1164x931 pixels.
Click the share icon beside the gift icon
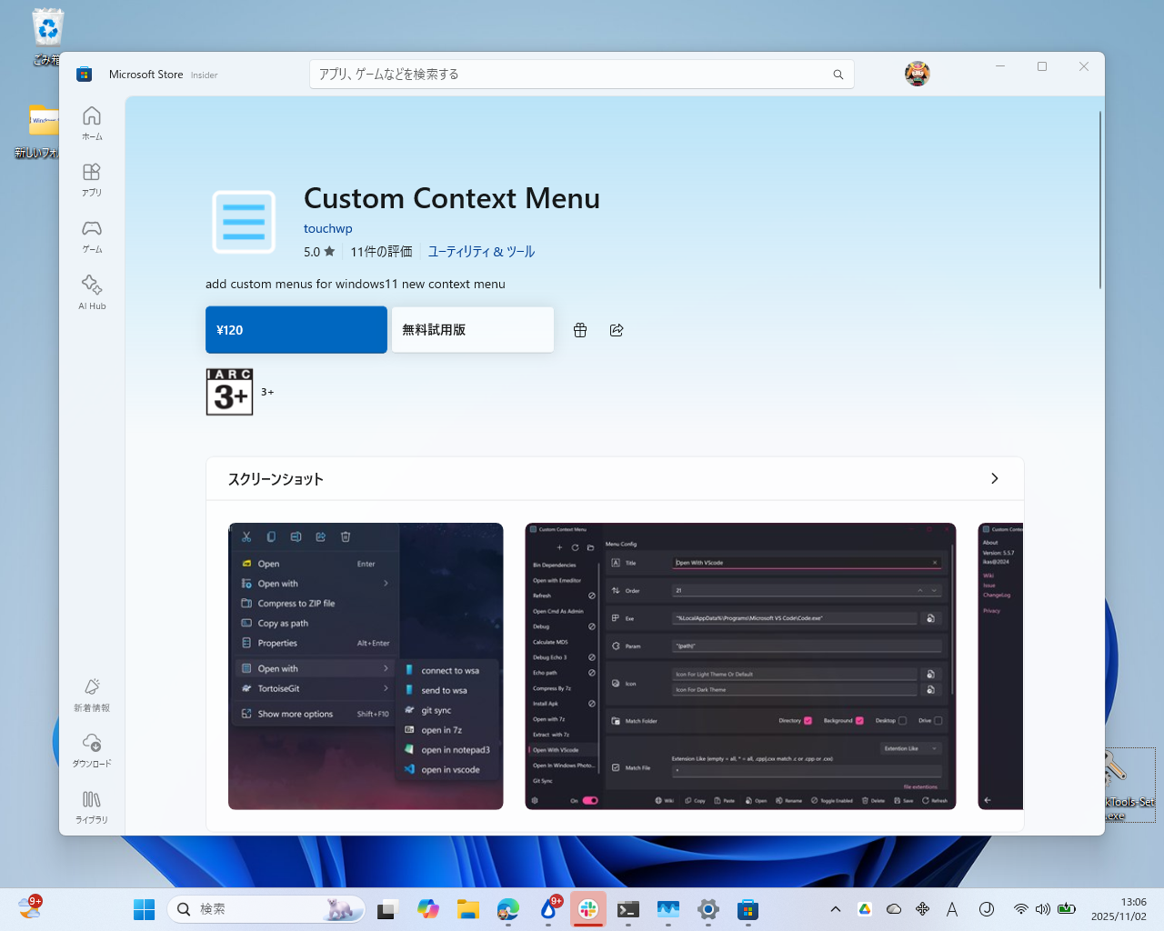point(617,330)
